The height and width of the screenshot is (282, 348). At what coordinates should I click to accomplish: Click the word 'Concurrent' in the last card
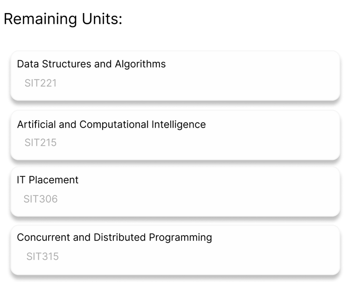(x=42, y=238)
